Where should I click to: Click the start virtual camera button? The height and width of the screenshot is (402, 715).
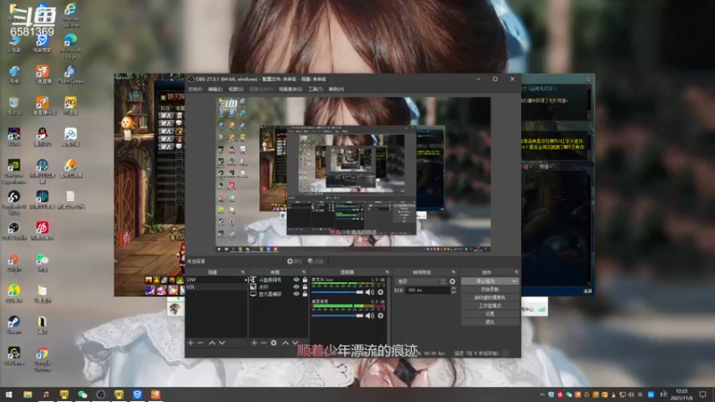pos(490,297)
